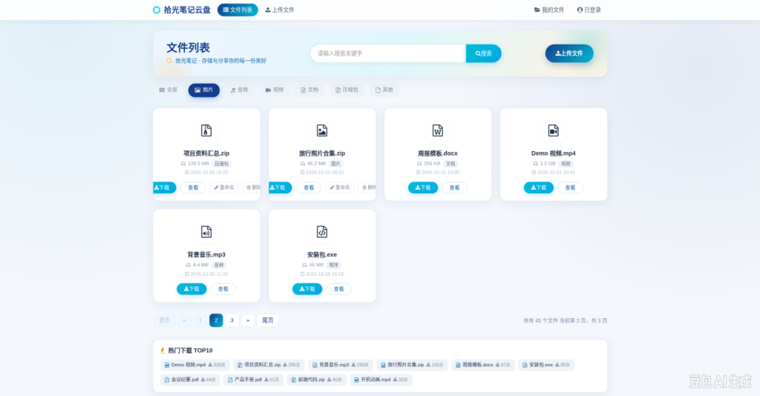Click the flame icon beside 热门下载 TOP10
The width and height of the screenshot is (760, 396).
[163, 351]
